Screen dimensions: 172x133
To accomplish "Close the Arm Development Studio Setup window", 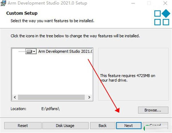I will (165, 3).
